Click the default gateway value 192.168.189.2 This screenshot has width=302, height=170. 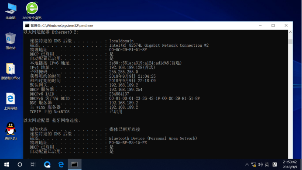tap(124, 85)
